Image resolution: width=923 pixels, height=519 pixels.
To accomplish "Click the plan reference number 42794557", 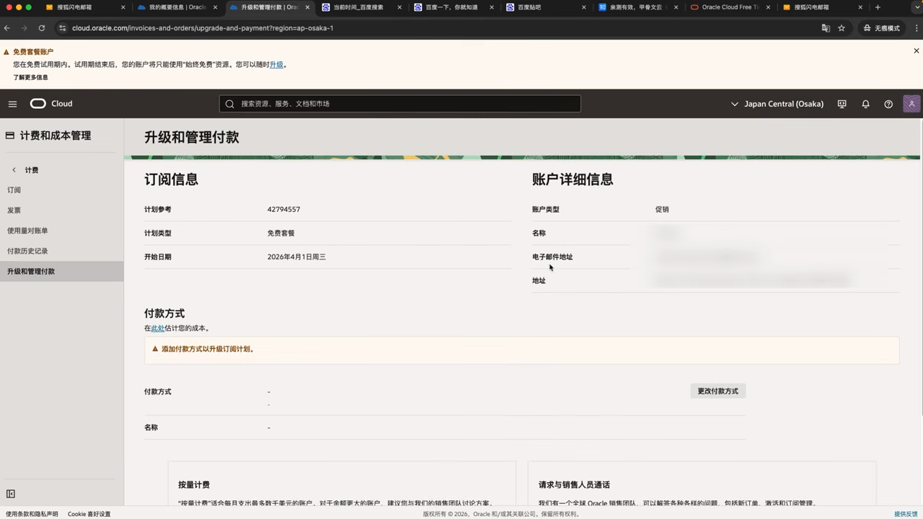I will [x=283, y=210].
